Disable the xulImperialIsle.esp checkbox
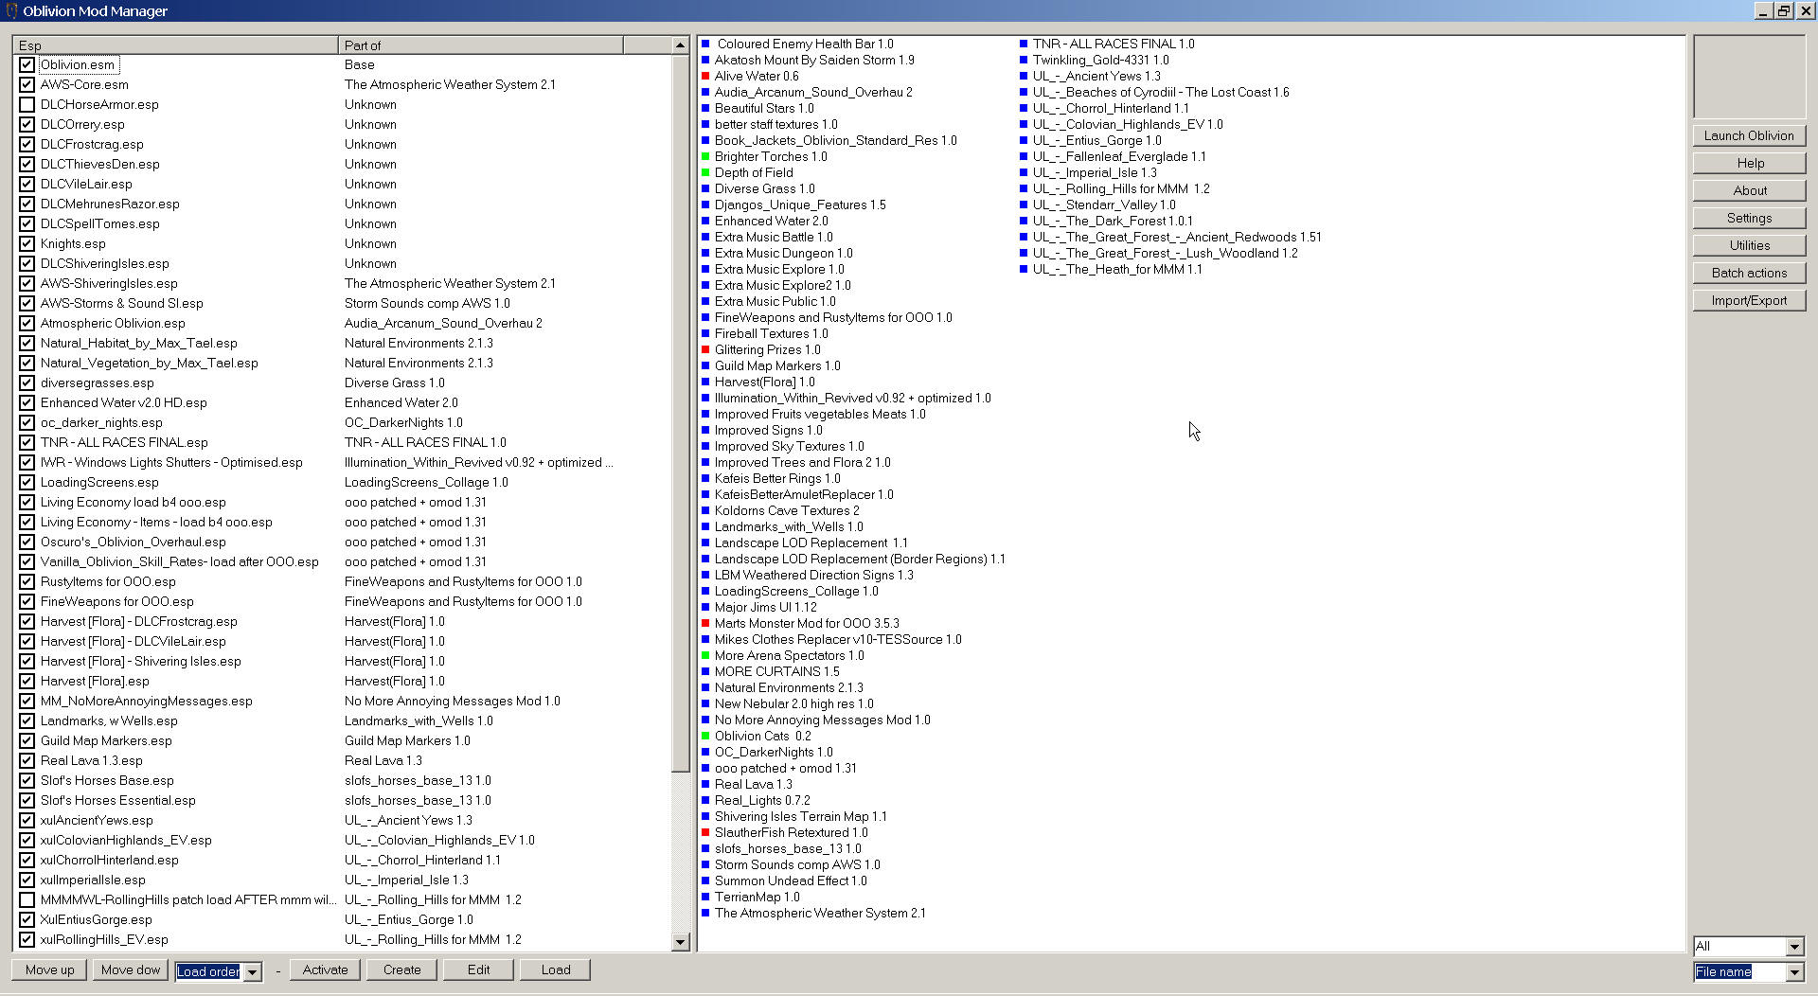1818x996 pixels. coord(27,880)
